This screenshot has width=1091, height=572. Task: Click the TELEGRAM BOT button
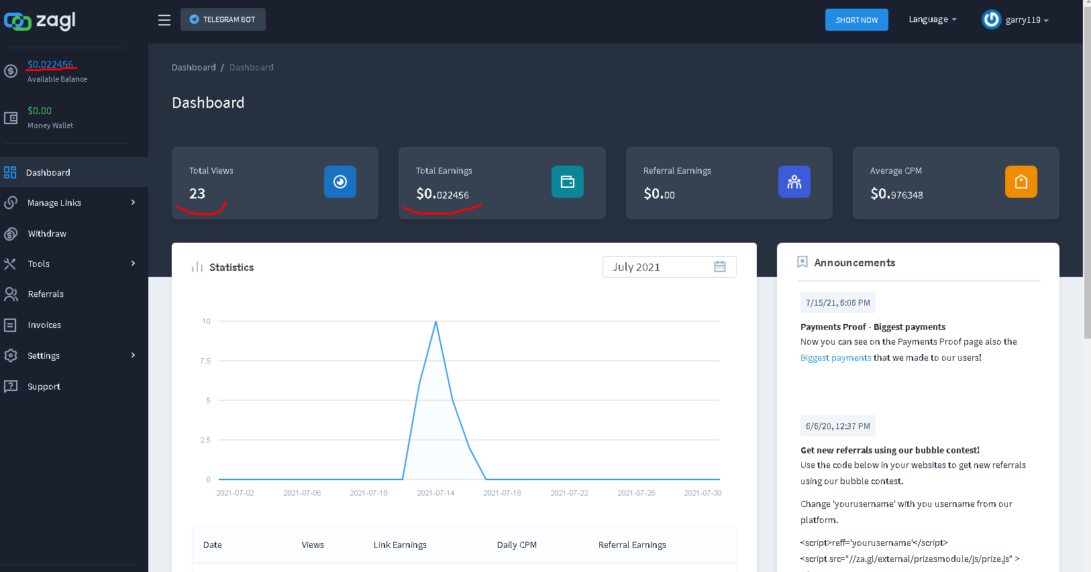[223, 19]
